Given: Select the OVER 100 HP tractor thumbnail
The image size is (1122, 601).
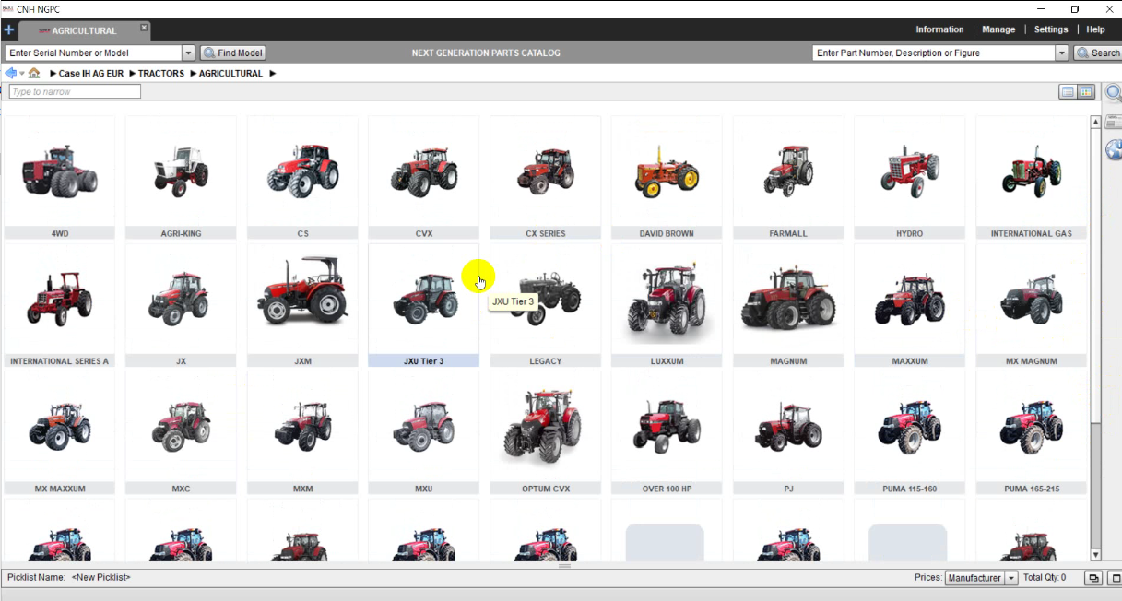Looking at the screenshot, I should point(667,433).
